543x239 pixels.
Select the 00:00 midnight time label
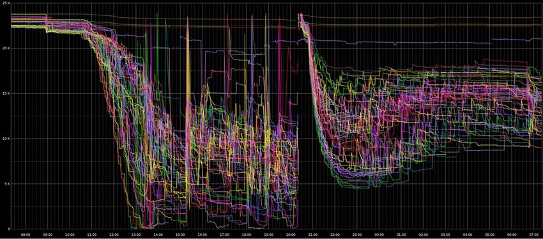379,235
